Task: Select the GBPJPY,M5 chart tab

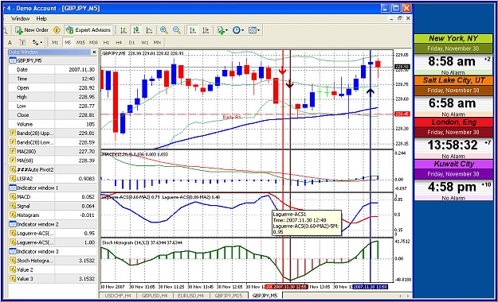Action: click(265, 296)
